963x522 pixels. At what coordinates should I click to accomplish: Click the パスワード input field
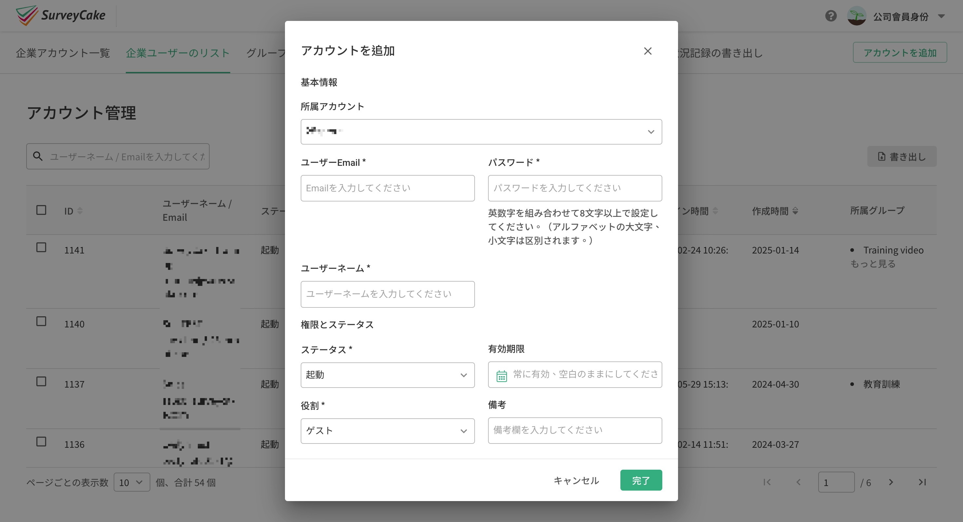point(575,188)
